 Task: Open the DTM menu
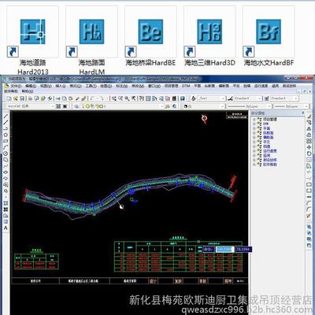pos(186,86)
